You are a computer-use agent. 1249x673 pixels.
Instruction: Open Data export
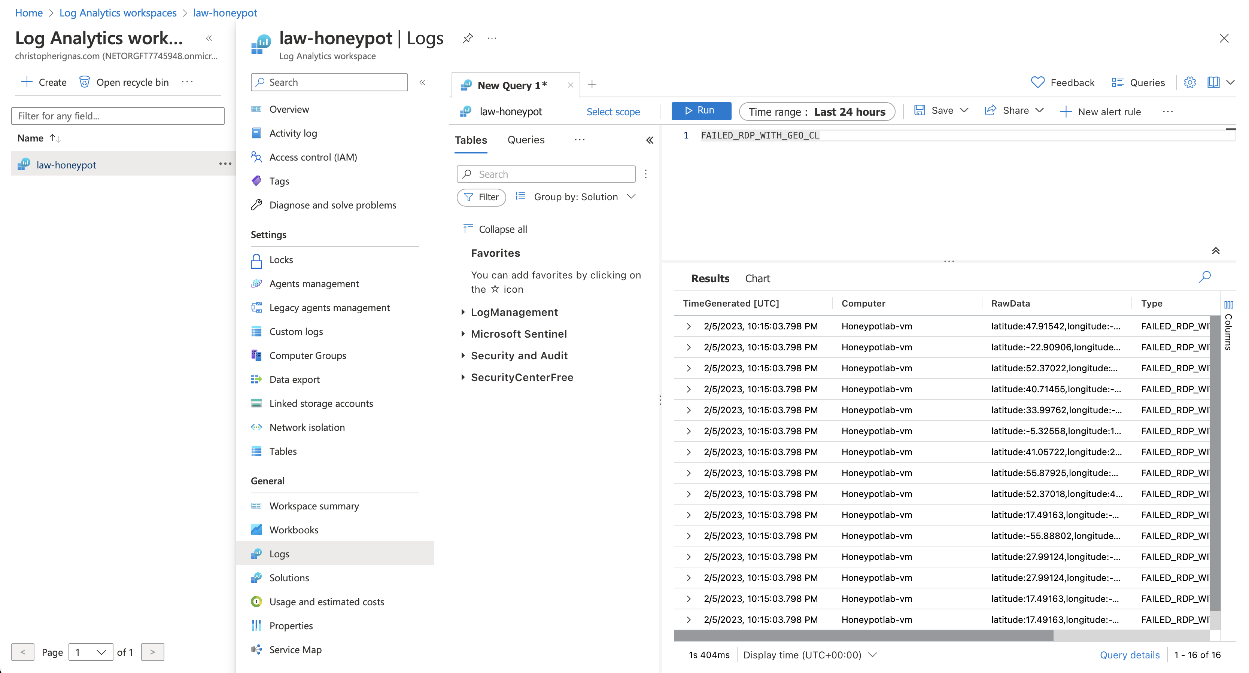[x=294, y=380]
